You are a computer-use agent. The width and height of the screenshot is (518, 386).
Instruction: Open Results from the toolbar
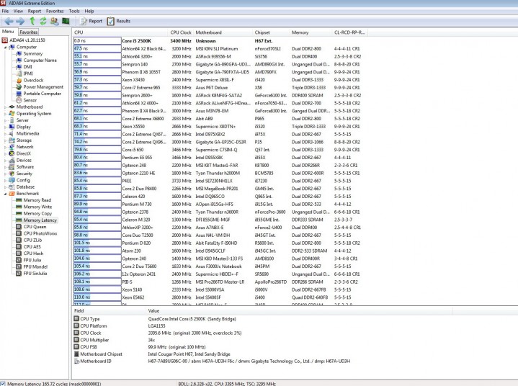(119, 21)
